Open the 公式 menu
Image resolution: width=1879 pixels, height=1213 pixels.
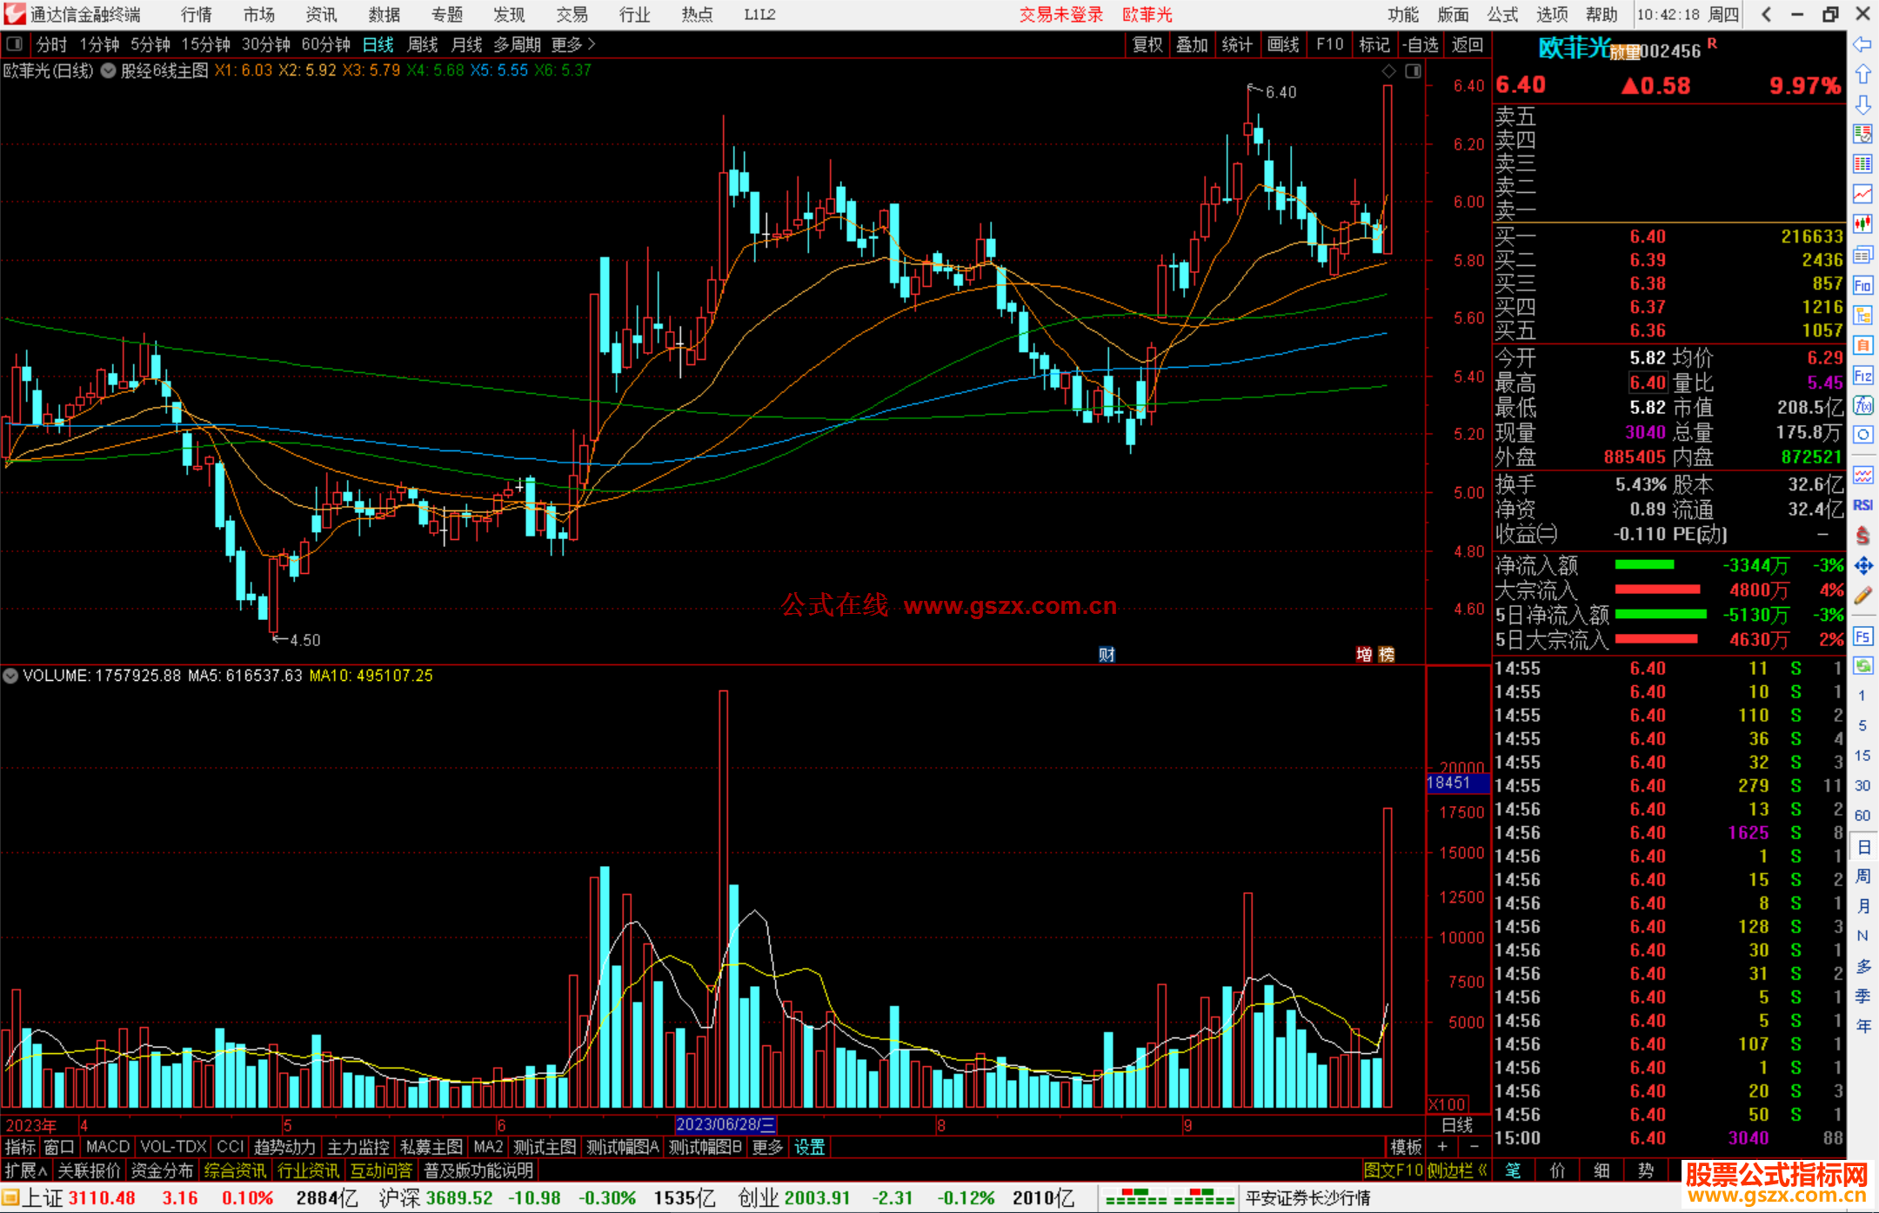click(x=1502, y=15)
